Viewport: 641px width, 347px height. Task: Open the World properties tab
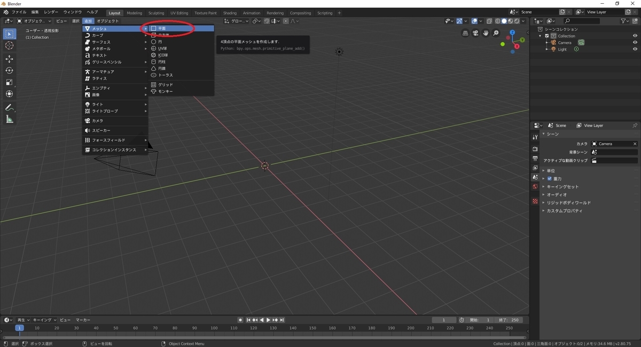535,187
